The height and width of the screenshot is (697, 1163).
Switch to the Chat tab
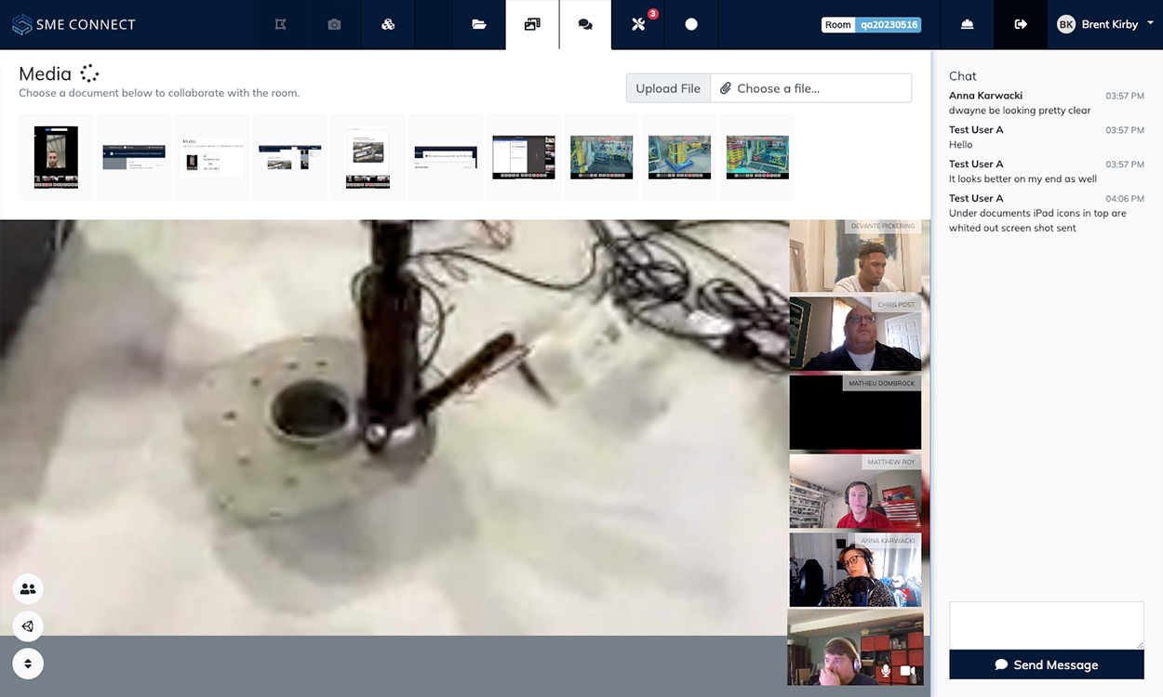tap(585, 25)
